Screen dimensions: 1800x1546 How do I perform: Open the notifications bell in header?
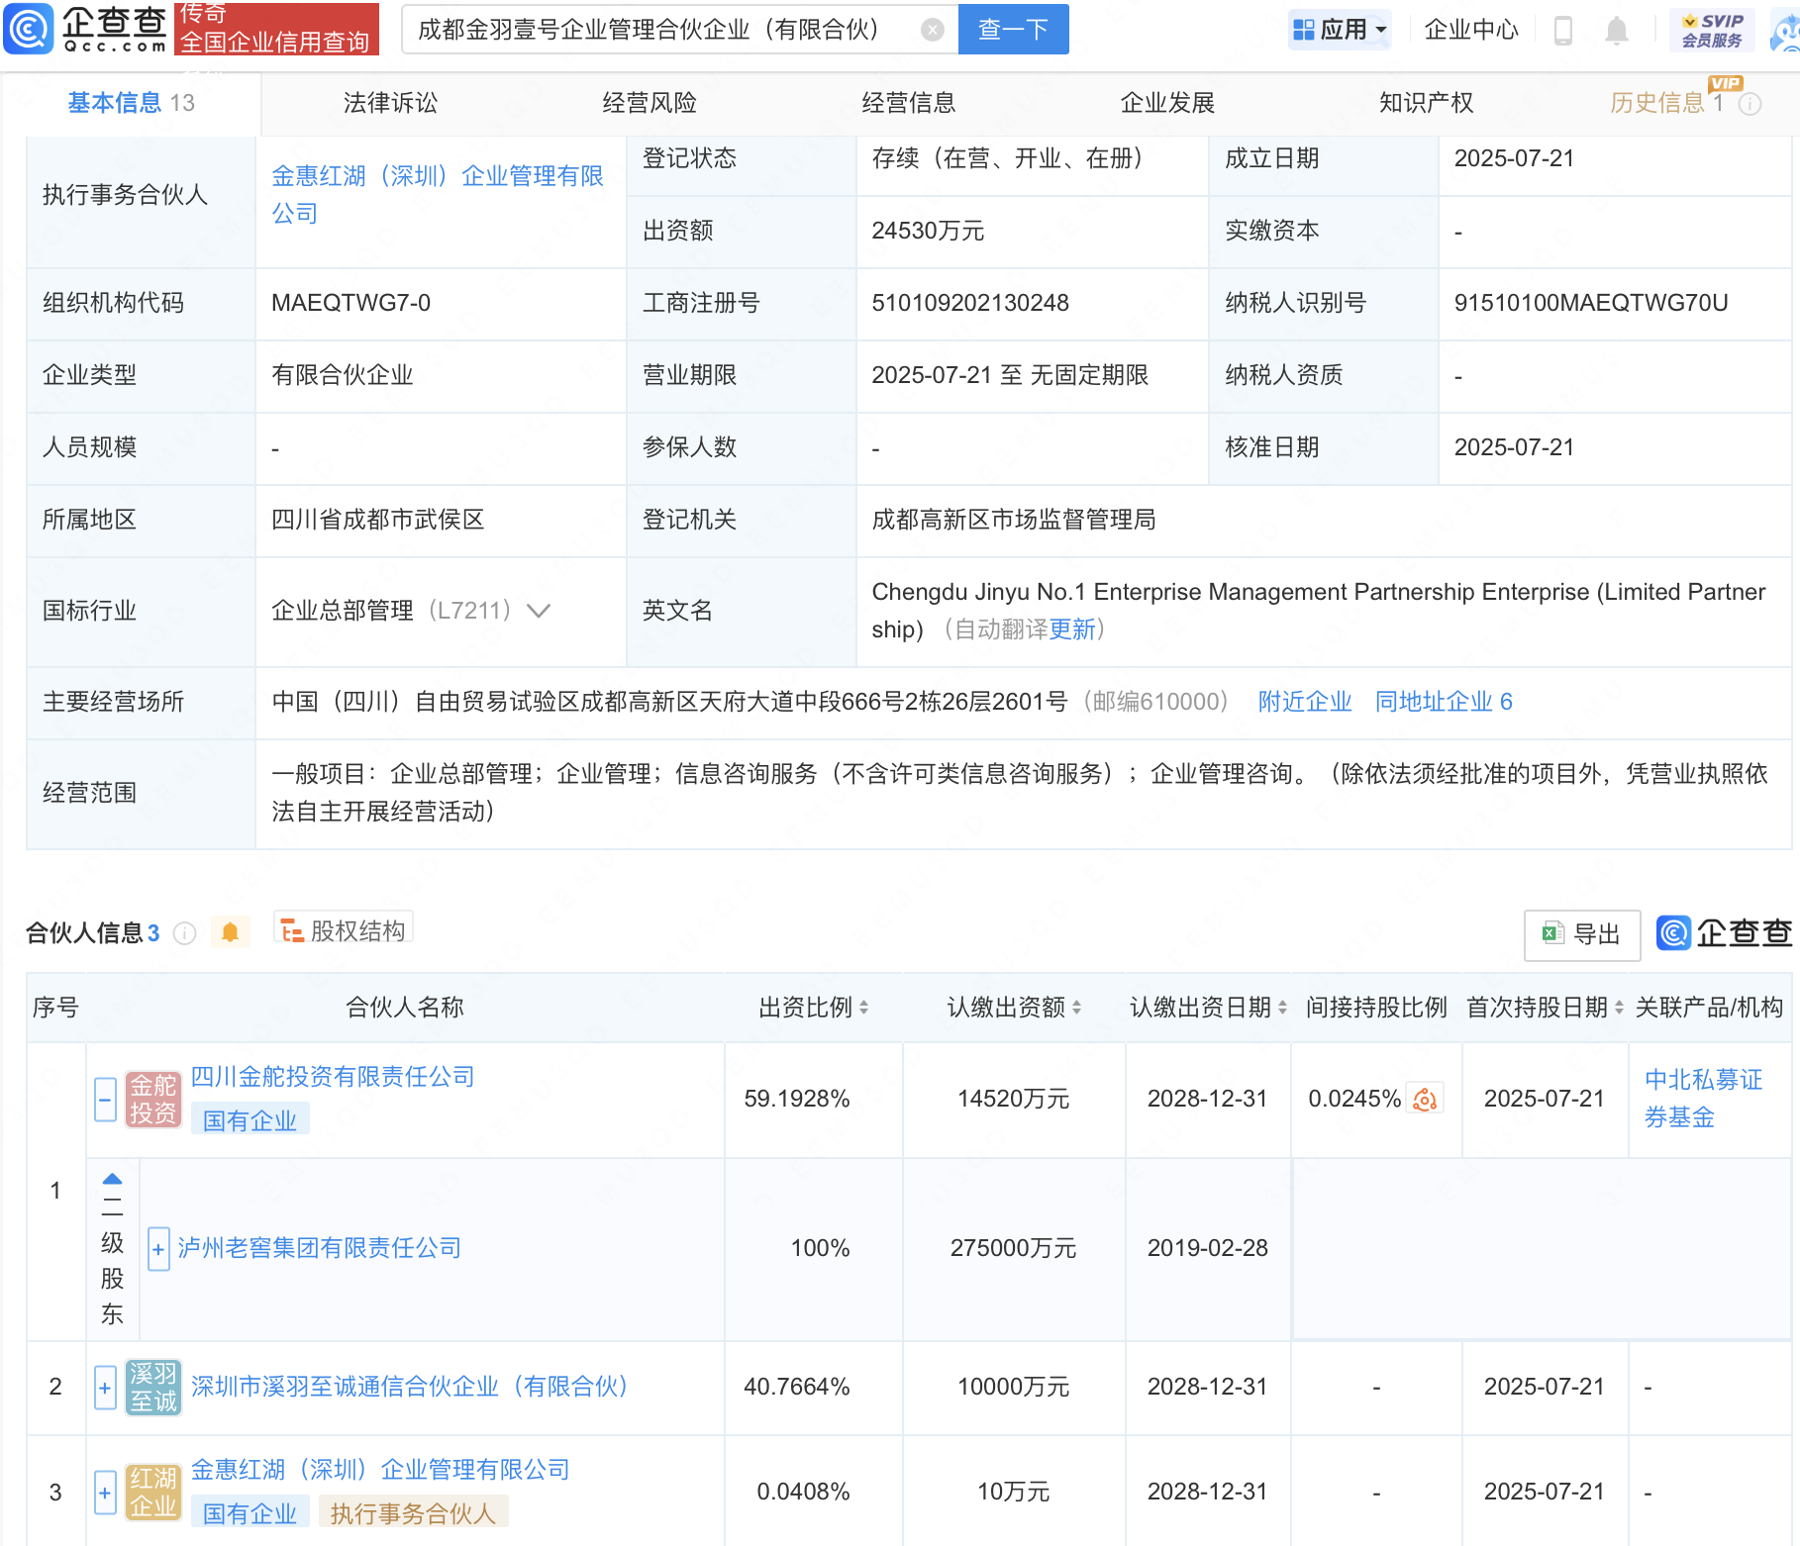pos(1616,31)
